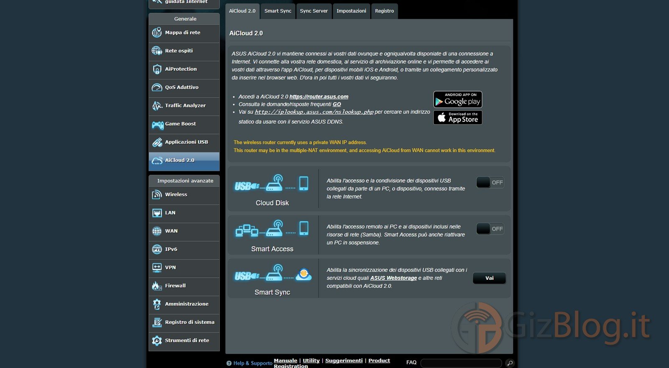This screenshot has height=368, width=669.
Task: Open Amministrazione gear icon
Action: (157, 304)
